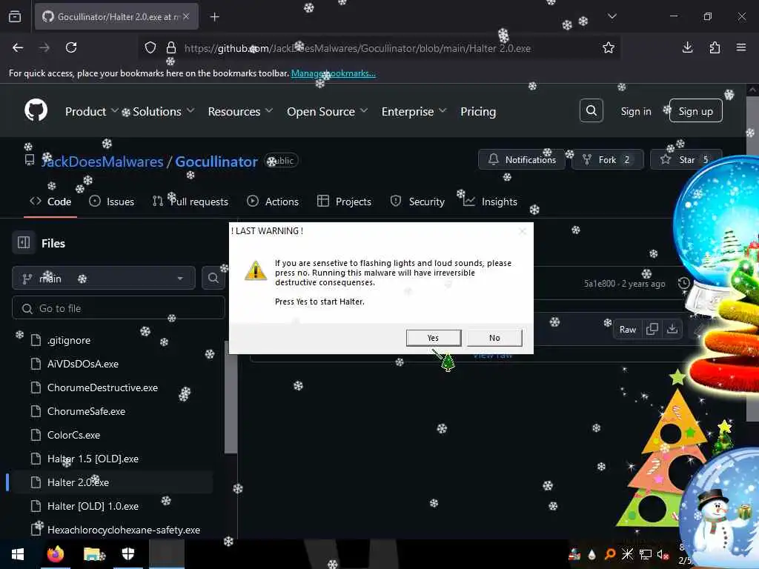
Task: Click the file tree vertical scrollbar
Action: (x=231, y=398)
